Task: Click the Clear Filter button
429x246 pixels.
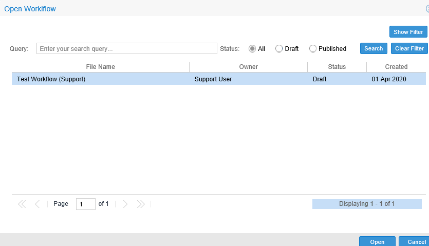Action: (409, 48)
